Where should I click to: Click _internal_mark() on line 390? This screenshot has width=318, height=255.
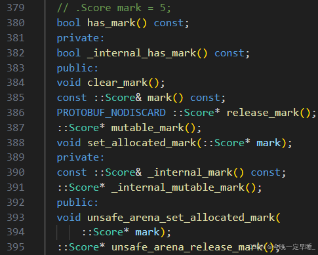195,172
